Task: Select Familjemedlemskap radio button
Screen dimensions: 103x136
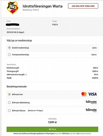Action: (9, 55)
